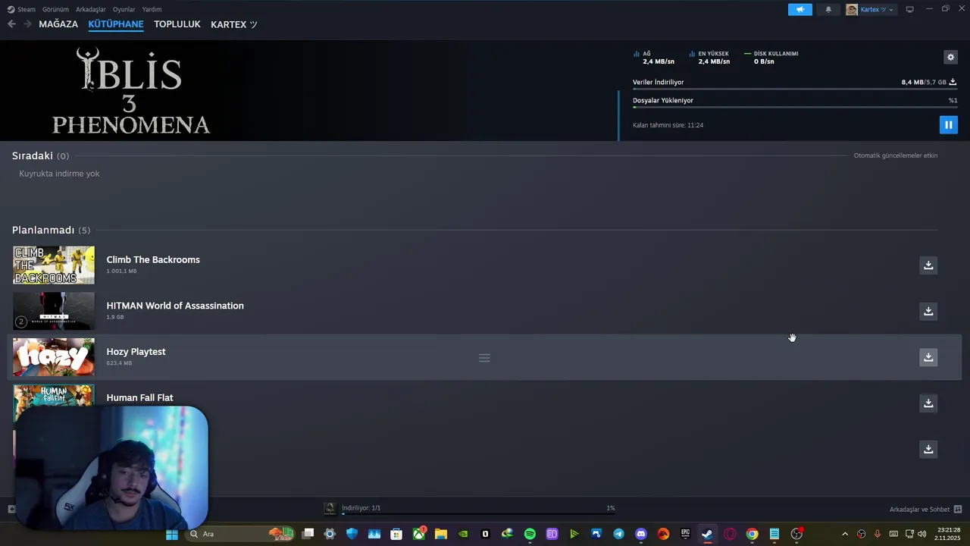
Task: Open the Arkadaşlar menu
Action: click(91, 9)
